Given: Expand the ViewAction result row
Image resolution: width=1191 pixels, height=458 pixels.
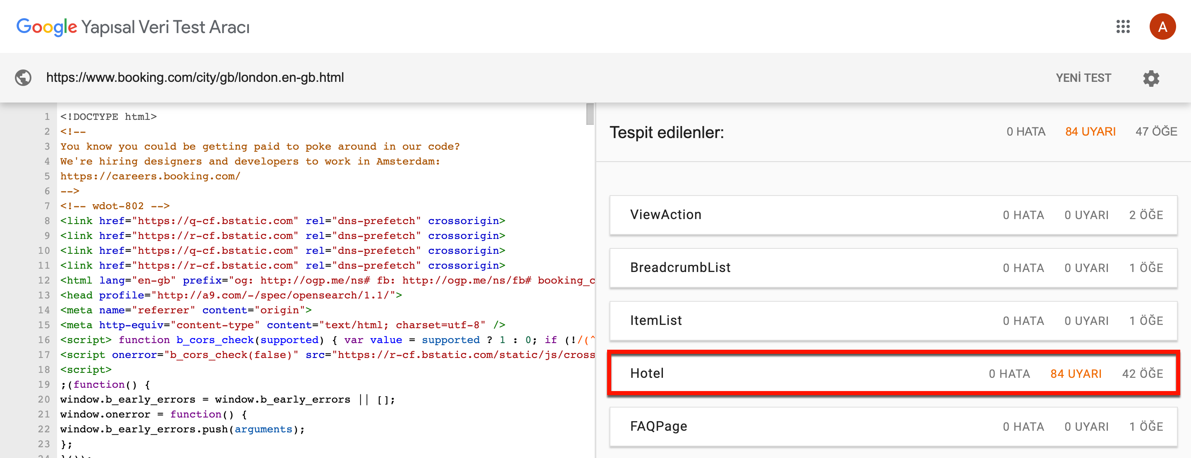Looking at the screenshot, I should click(x=893, y=215).
